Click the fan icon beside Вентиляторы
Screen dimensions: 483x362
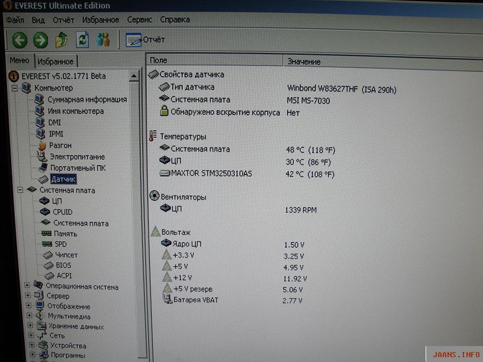pos(154,196)
